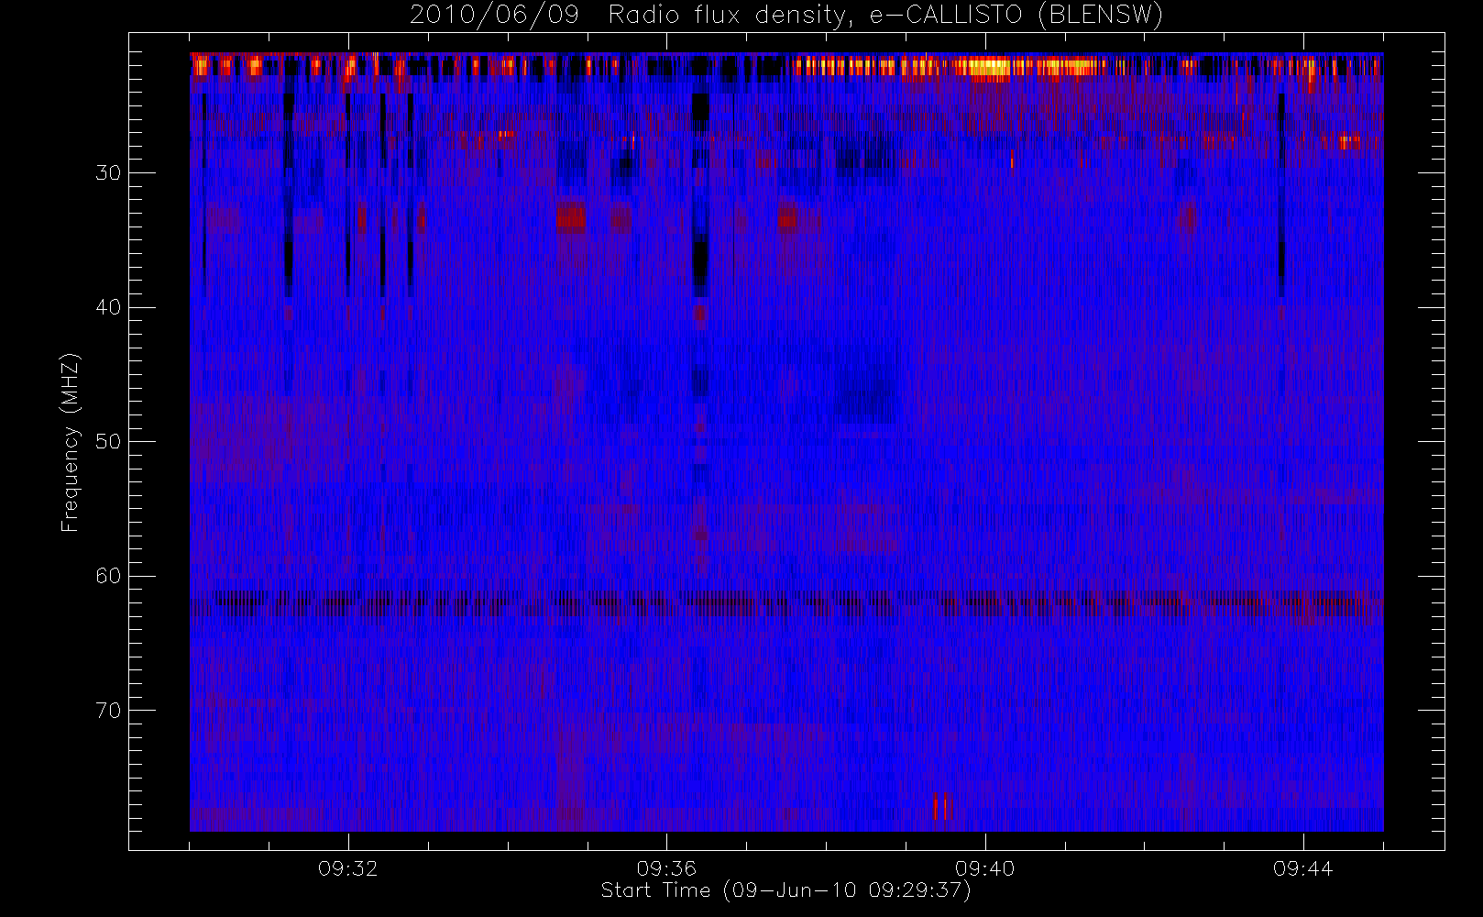Click the 'Start Time (09-Jun-10 09:29:37)' label
The width and height of the screenshot is (1483, 917).
coord(785,890)
